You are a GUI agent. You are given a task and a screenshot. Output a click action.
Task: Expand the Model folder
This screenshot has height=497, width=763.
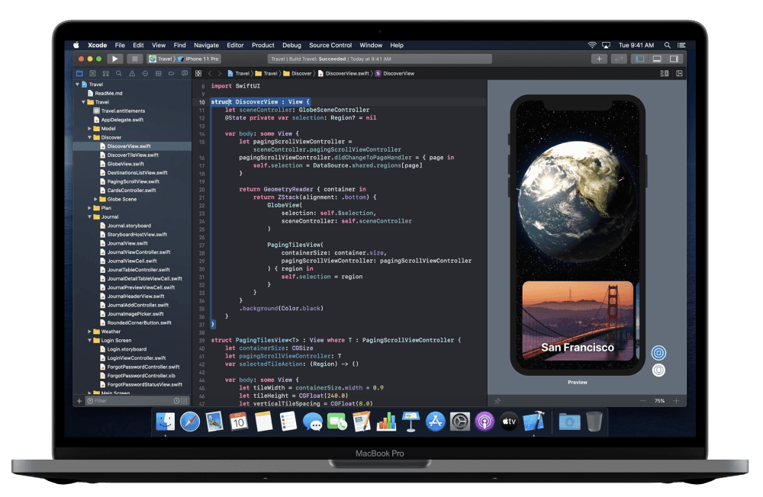click(x=90, y=128)
